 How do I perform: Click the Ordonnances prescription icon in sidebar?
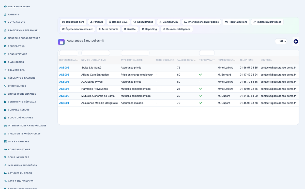click(x=5, y=86)
